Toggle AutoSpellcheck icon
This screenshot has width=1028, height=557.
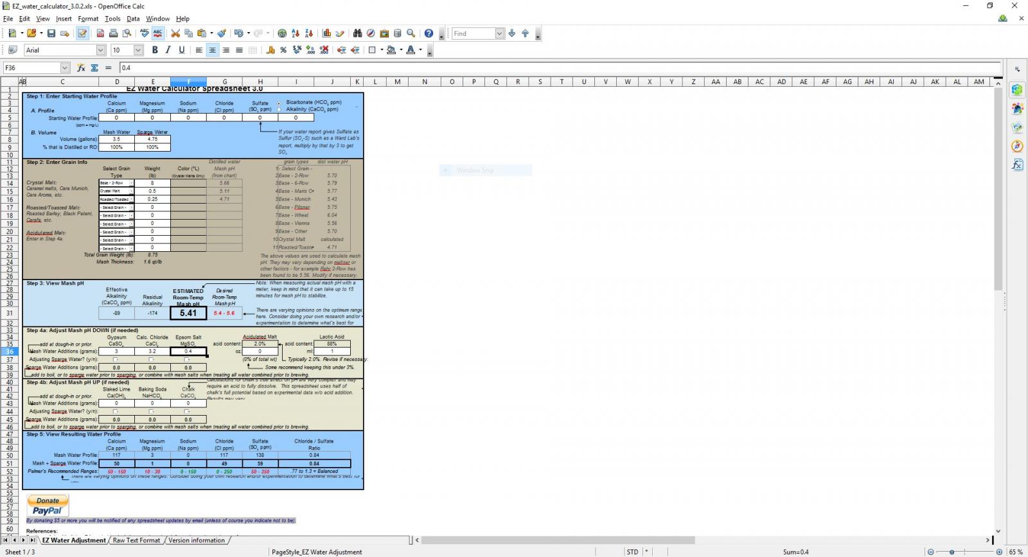point(157,33)
